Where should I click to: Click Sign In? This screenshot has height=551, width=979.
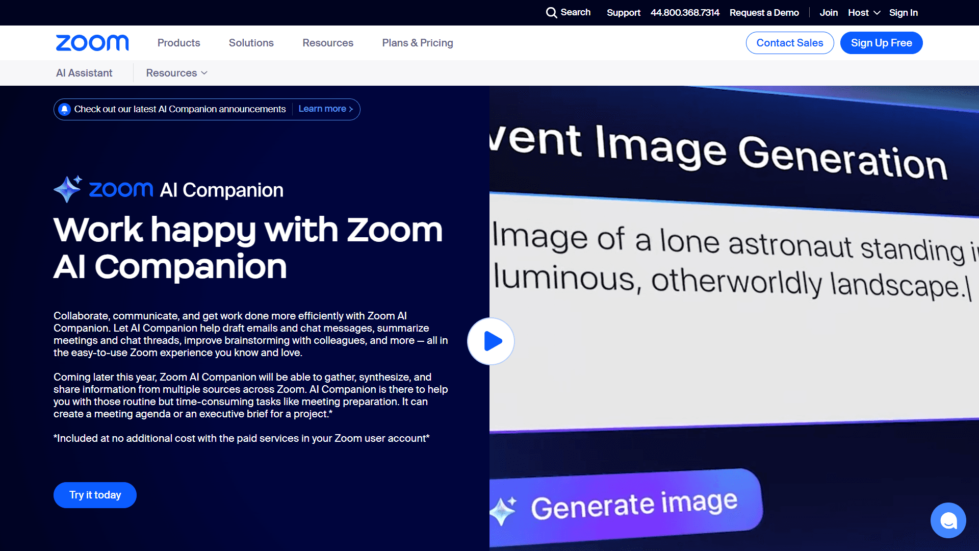pyautogui.click(x=903, y=12)
